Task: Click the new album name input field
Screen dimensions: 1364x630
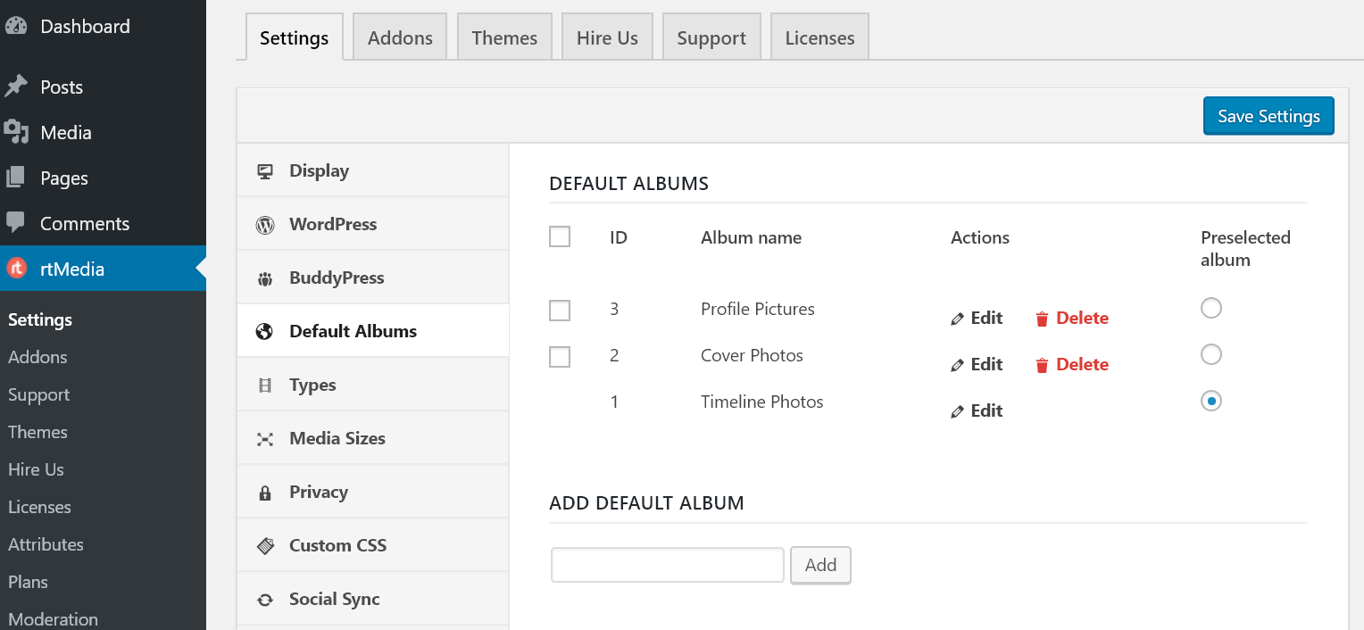Action: tap(667, 565)
